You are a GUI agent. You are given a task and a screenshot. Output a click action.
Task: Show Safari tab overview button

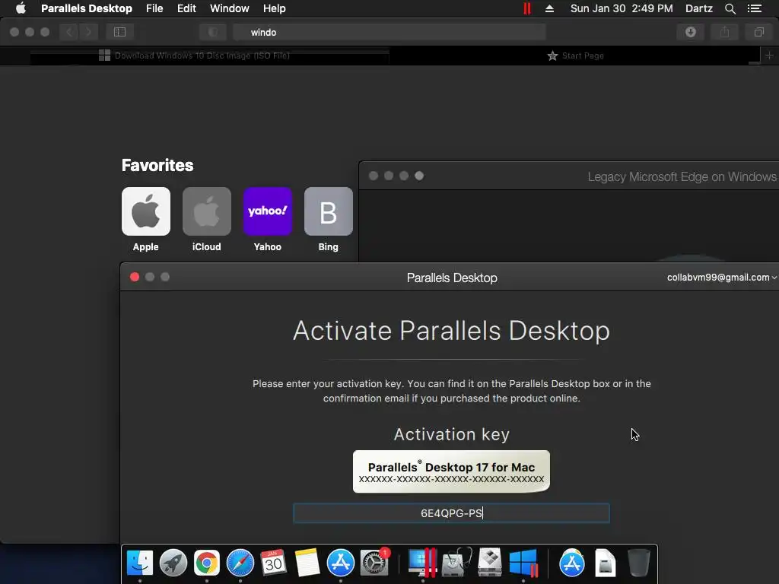[x=758, y=32]
